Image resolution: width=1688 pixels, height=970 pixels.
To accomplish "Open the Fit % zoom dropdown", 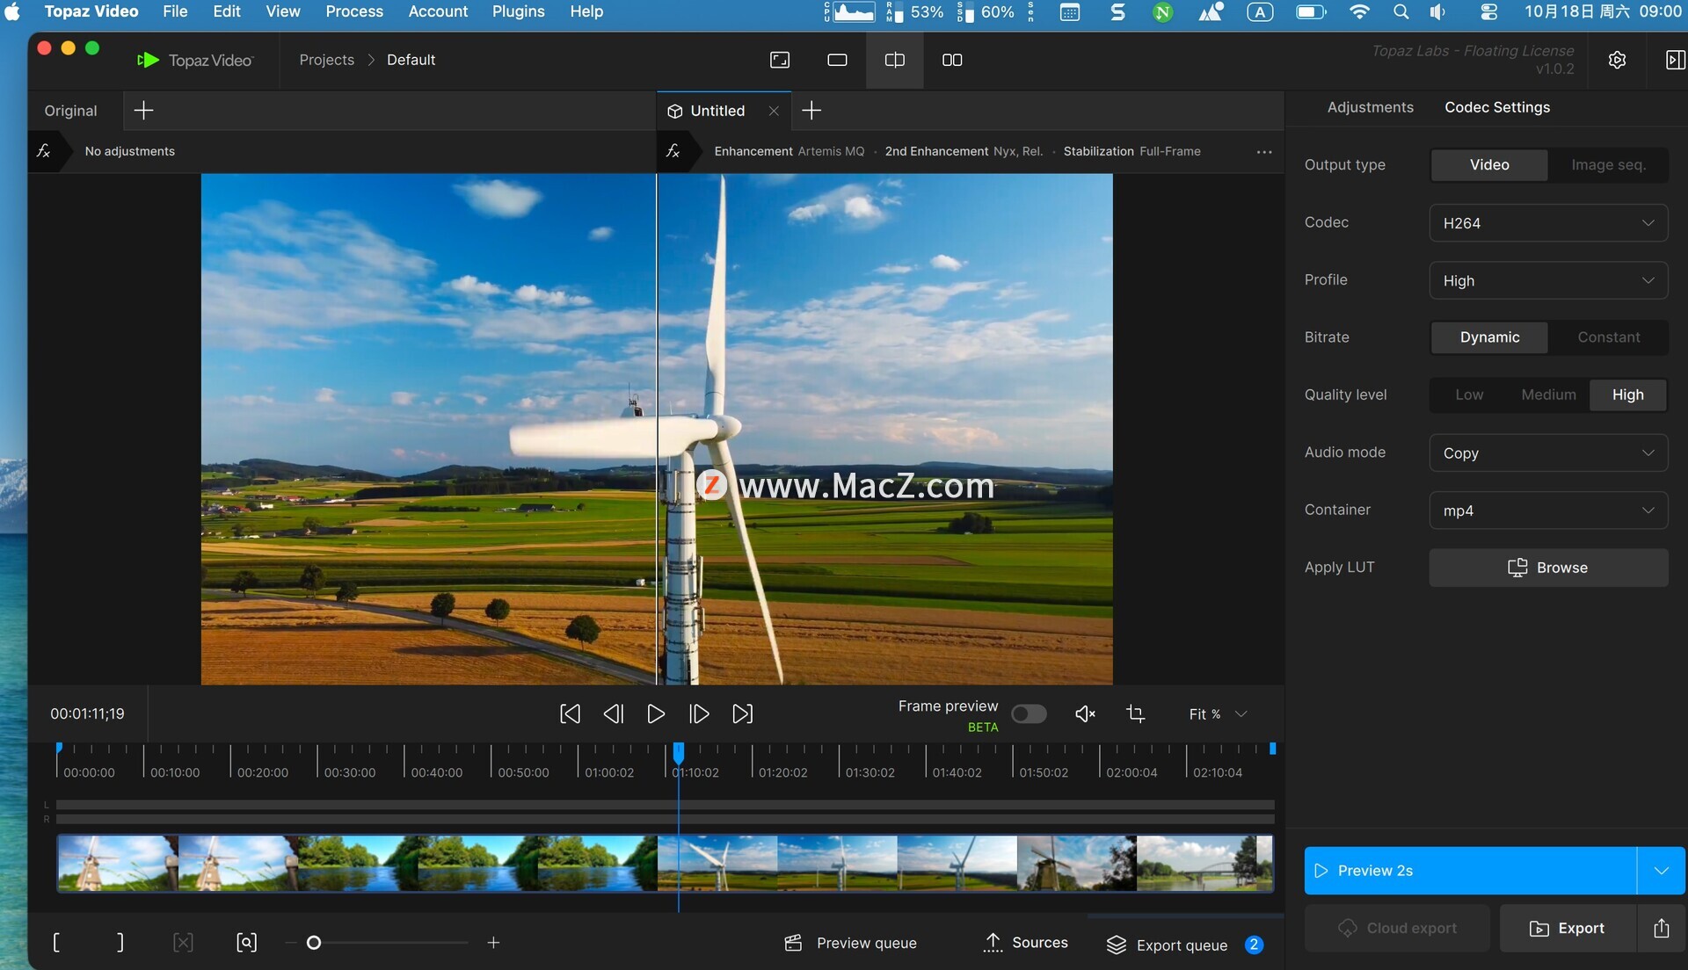I will [x=1218, y=714].
